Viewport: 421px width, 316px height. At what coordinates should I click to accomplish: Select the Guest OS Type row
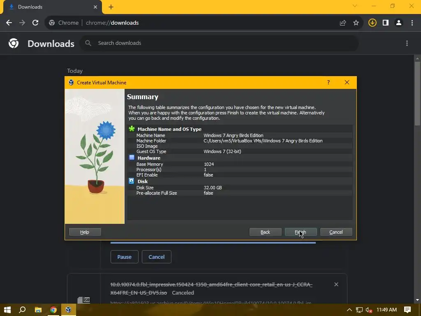pyautogui.click(x=240, y=151)
